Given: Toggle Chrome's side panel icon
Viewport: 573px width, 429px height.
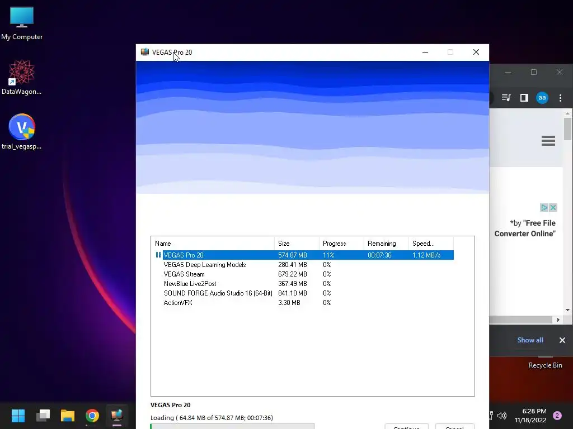Looking at the screenshot, I should tap(524, 98).
